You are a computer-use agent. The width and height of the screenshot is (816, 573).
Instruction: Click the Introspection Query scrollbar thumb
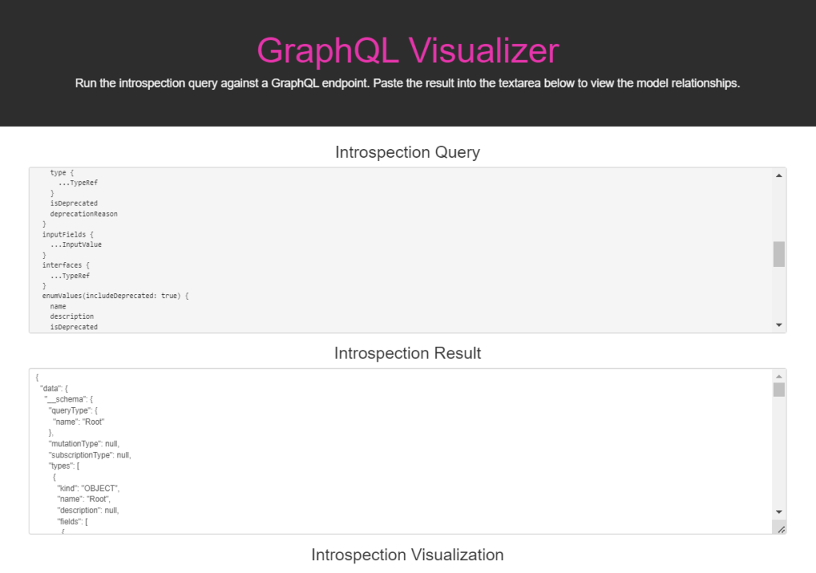click(779, 253)
